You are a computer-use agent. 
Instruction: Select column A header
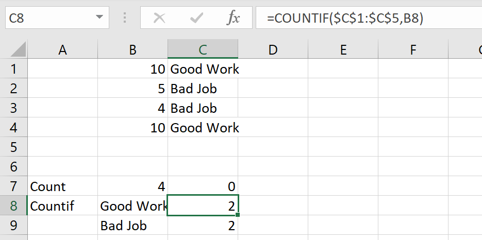[63, 49]
